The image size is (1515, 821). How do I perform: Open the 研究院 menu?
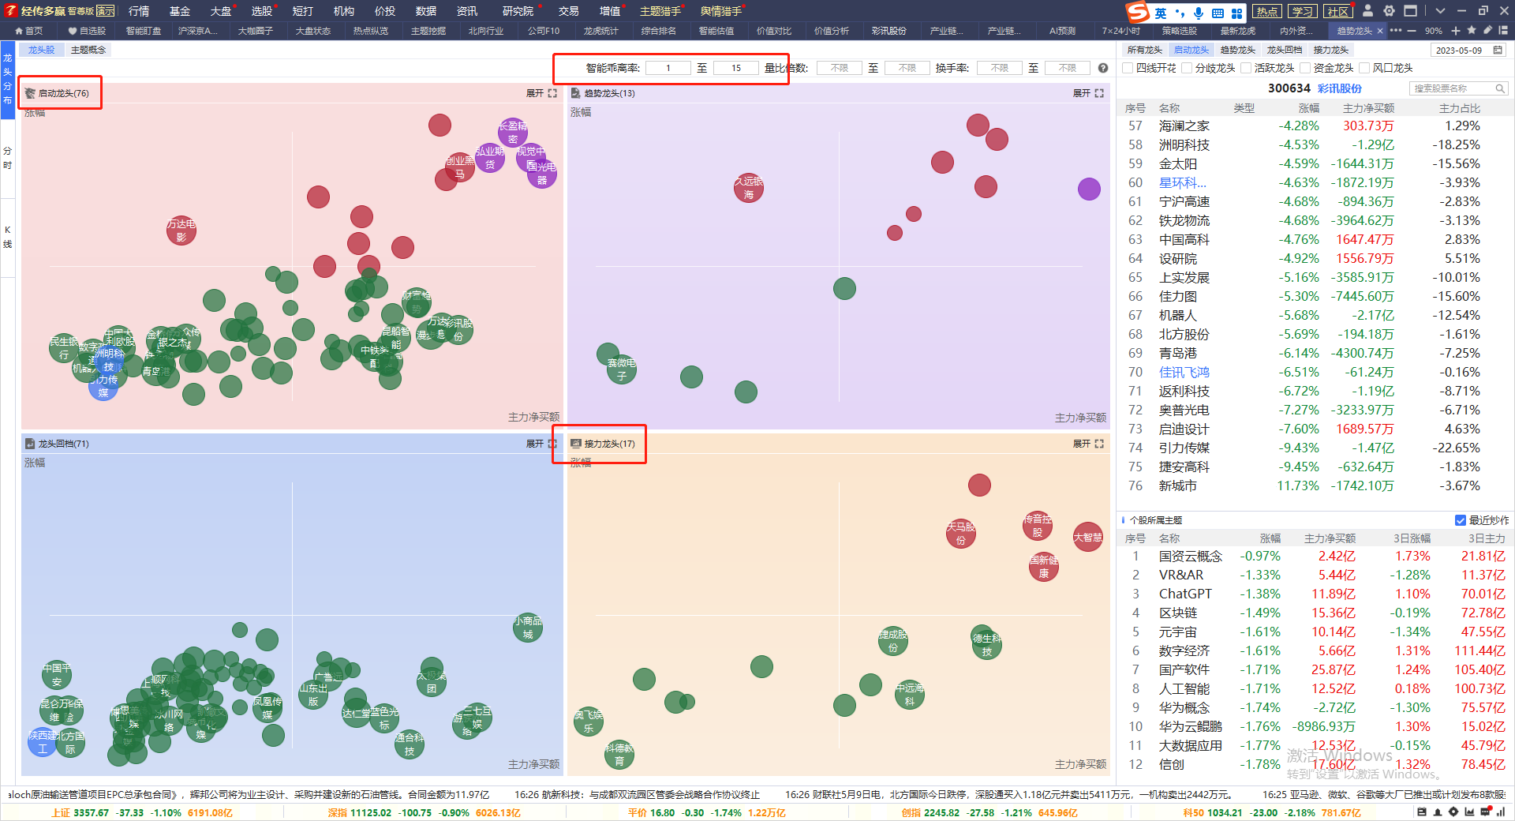click(518, 11)
